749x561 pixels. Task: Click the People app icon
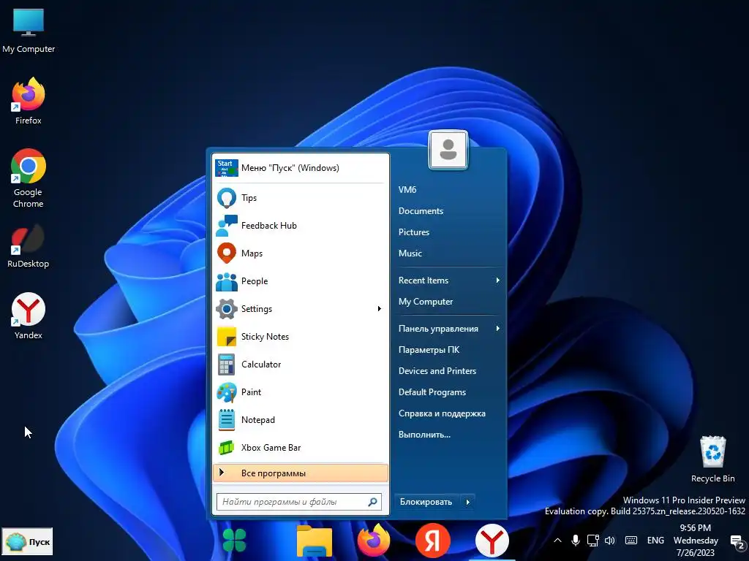227,281
